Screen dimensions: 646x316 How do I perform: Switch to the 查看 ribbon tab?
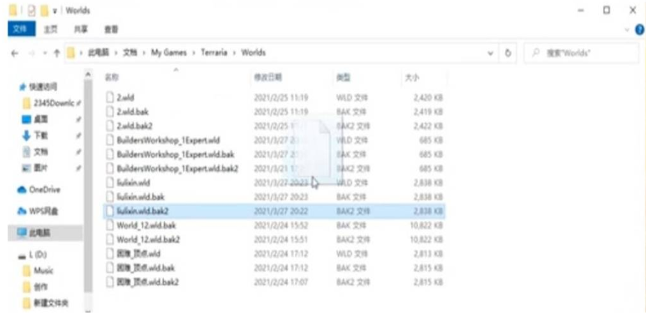[x=111, y=30]
